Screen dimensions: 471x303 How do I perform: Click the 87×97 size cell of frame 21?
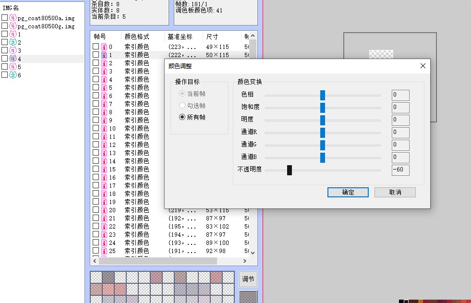point(216,218)
